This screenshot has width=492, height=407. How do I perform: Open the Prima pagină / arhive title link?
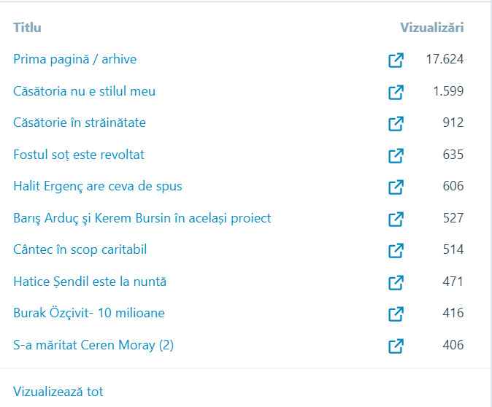(74, 60)
